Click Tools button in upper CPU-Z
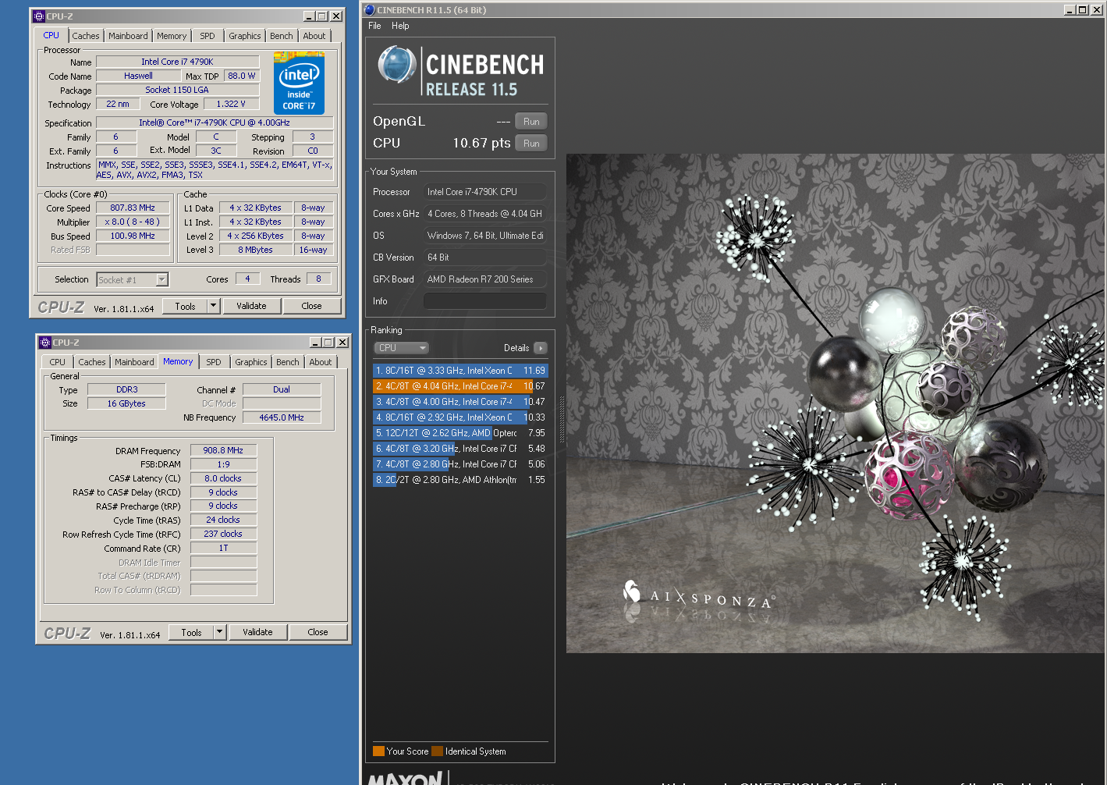Viewport: 1107px width, 785px height. [185, 306]
